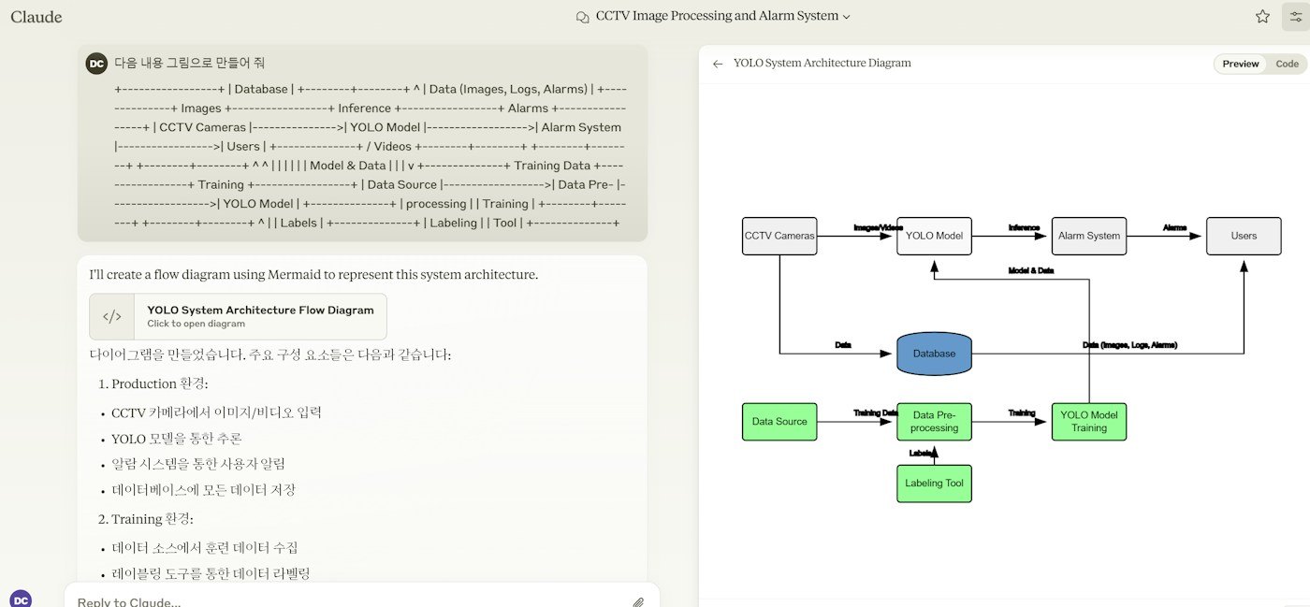The image size is (1310, 607).
Task: Go back using the artifact panel arrow
Action: click(x=718, y=64)
